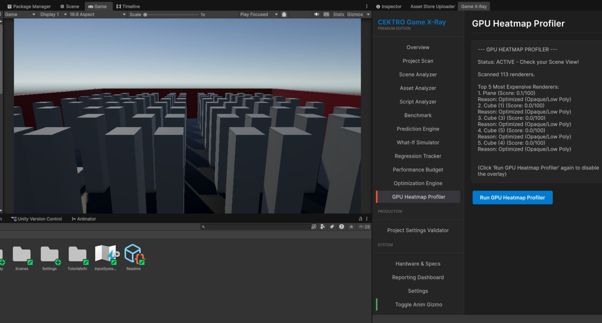Open the Scene Analyzer section
The image size is (602, 323).
tap(418, 74)
